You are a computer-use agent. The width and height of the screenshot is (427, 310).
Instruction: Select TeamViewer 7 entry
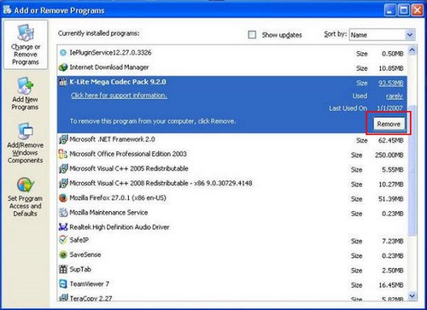point(232,284)
